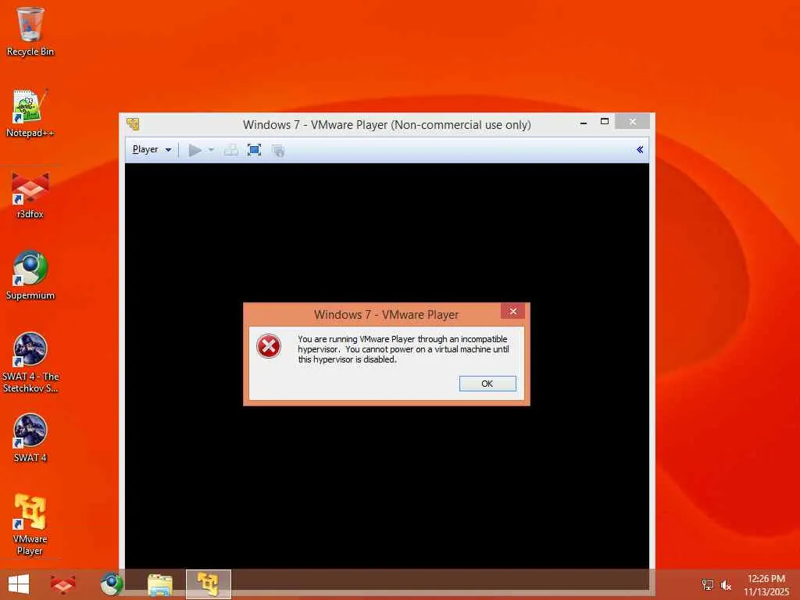
Task: Select the Recycle Bin desktop icon
Action: pyautogui.click(x=30, y=31)
